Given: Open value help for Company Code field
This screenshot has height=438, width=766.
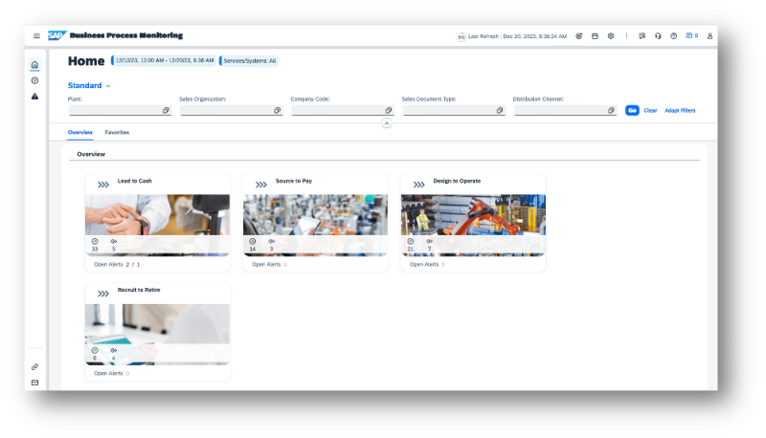Looking at the screenshot, I should tap(389, 111).
